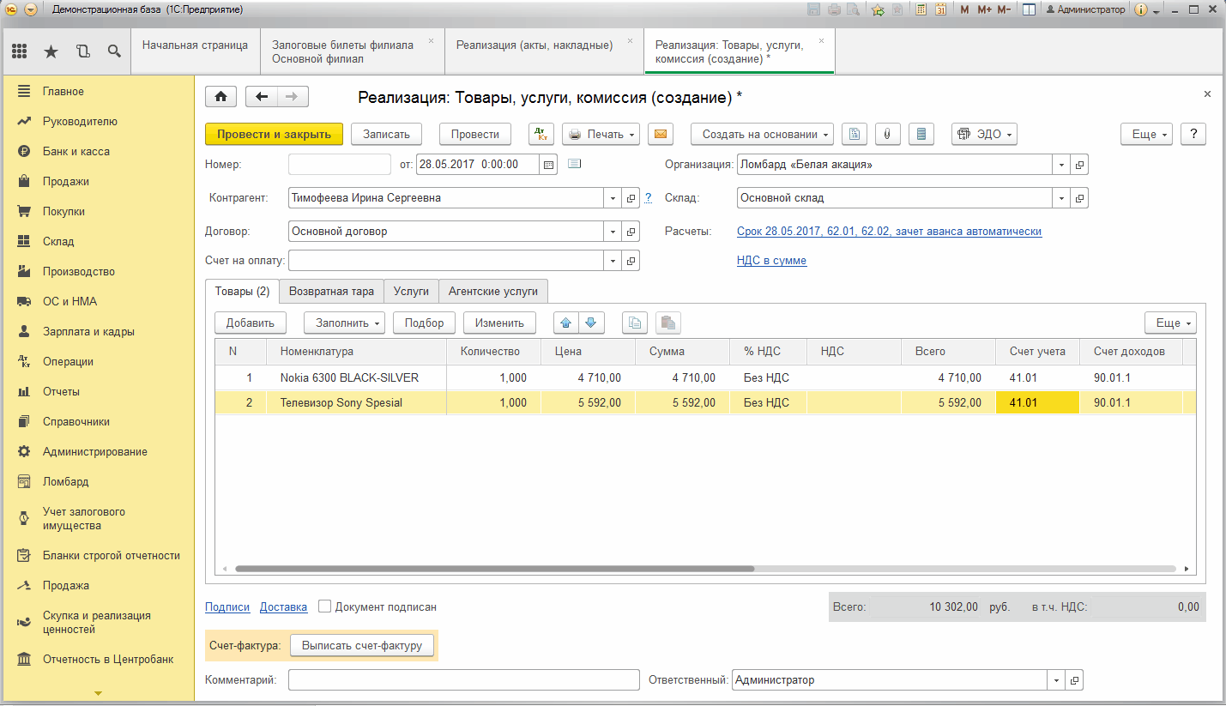Expand the Печать dropdown
The height and width of the screenshot is (706, 1226).
pyautogui.click(x=601, y=134)
